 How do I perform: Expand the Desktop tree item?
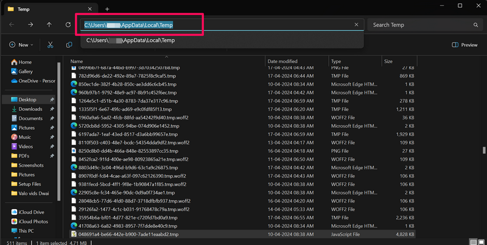(5, 99)
